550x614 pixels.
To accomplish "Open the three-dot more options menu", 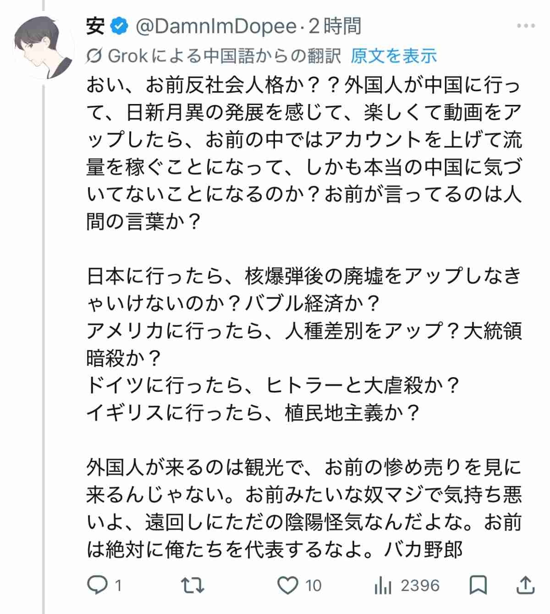I will click(x=525, y=26).
